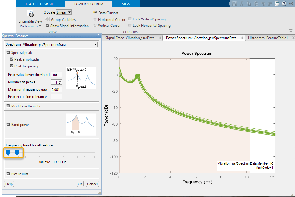The image size is (295, 197).
Task: Click the Save icon in quick access toolbar
Action: 234,4
